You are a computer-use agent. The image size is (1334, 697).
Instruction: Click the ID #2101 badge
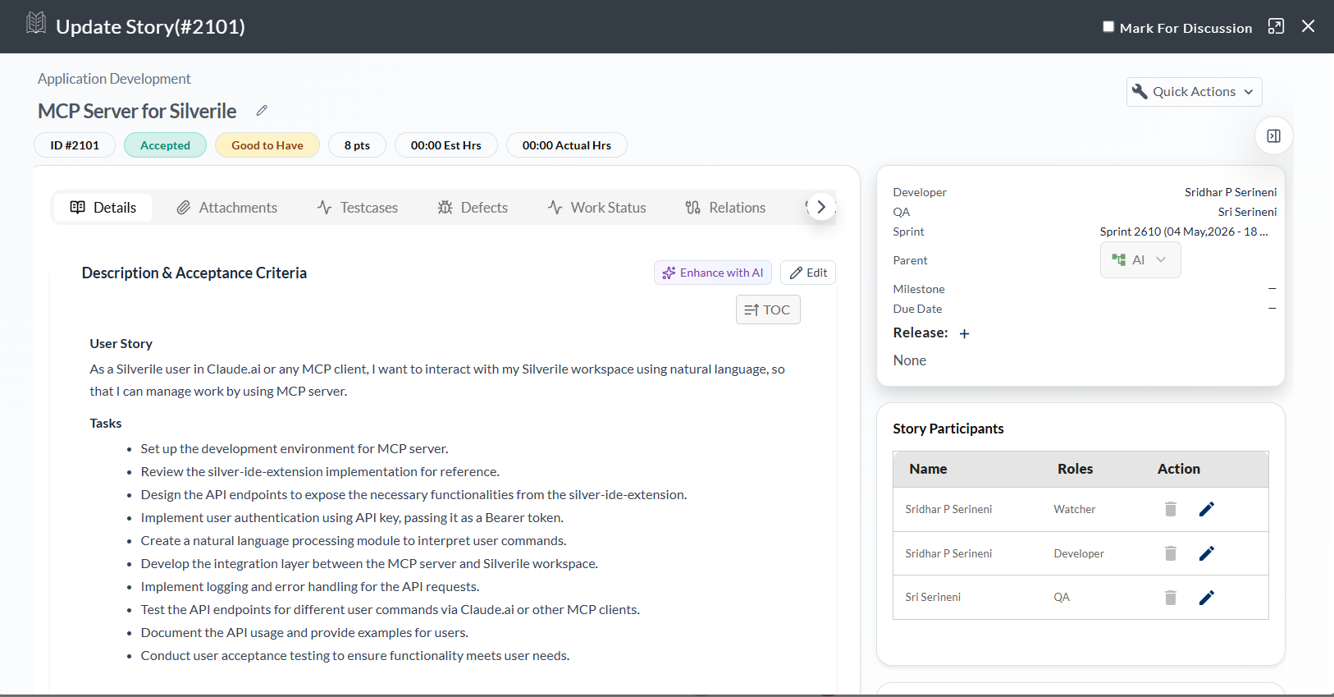75,145
